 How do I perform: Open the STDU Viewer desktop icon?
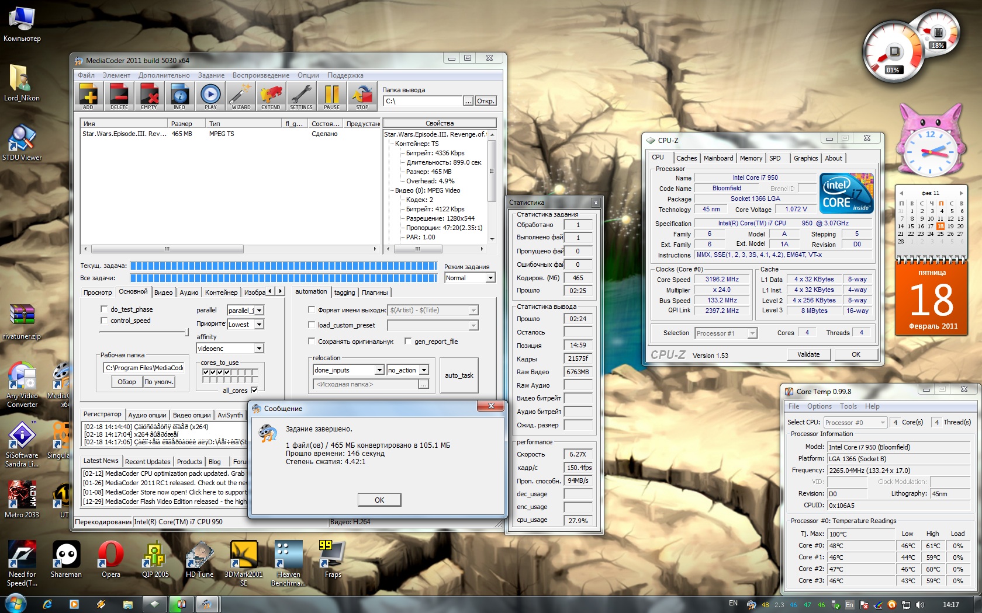click(22, 142)
